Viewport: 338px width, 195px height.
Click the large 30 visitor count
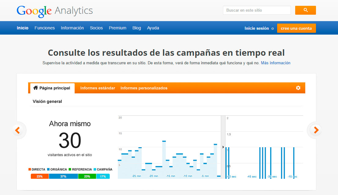(x=70, y=141)
